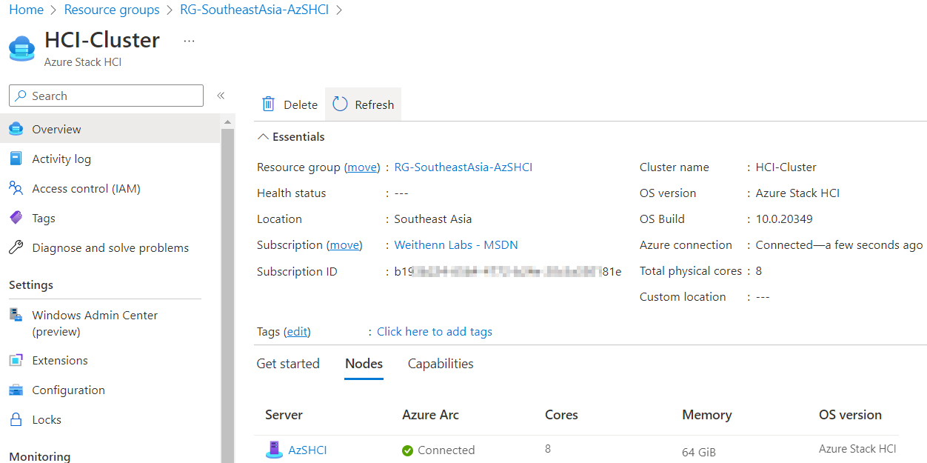
Task: Open Diagnose and solve problems
Action: point(110,247)
